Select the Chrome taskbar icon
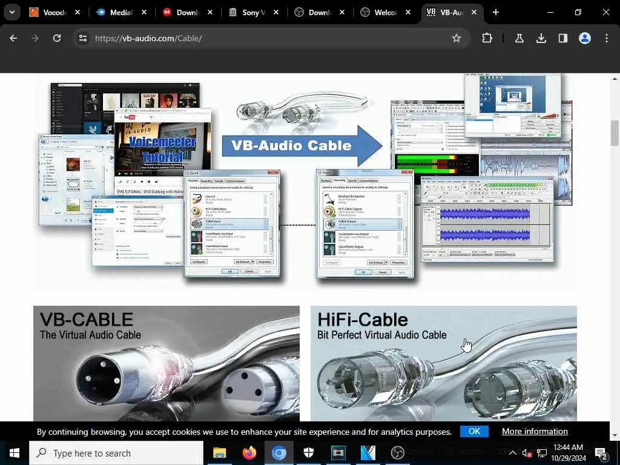The width and height of the screenshot is (620, 465). (x=279, y=453)
